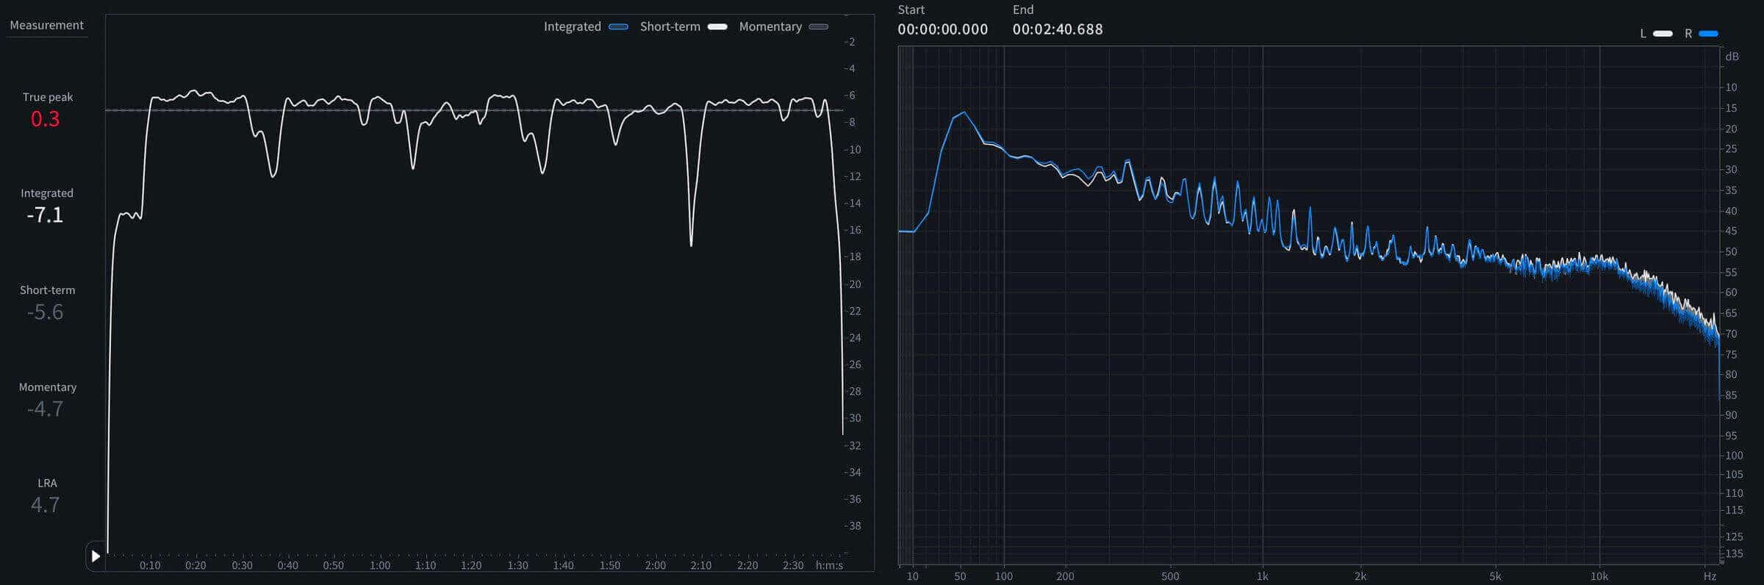This screenshot has width=1764, height=585.
Task: Toggle the L channel legend swatch
Action: click(1663, 34)
